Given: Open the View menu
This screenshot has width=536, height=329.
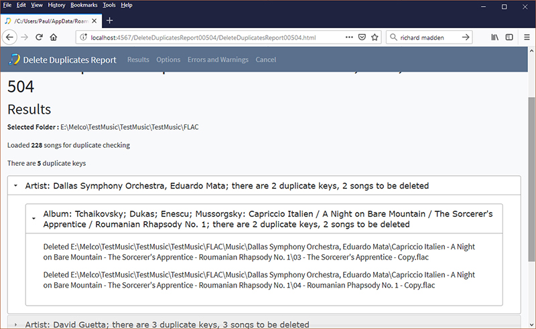Looking at the screenshot, I should tap(37, 5).
